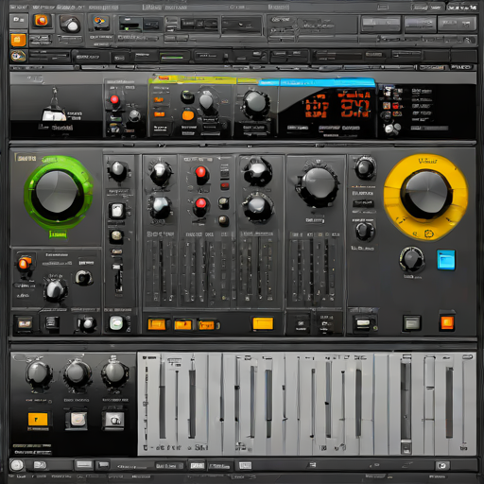The image size is (484, 484).
Task: Click the cyan square button beside the yellow dial
Action: point(446,260)
